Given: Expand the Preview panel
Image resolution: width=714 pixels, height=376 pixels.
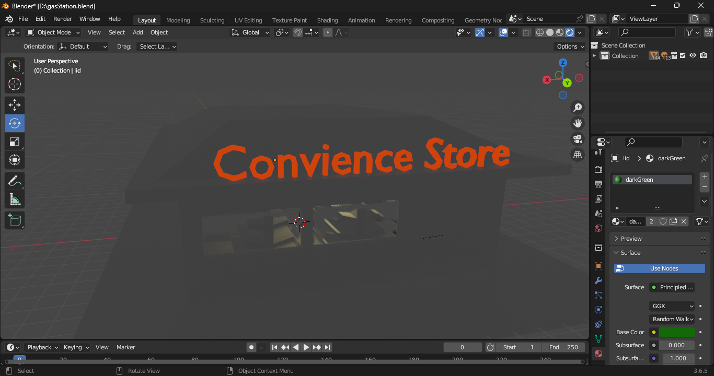Looking at the screenshot, I should click(631, 239).
